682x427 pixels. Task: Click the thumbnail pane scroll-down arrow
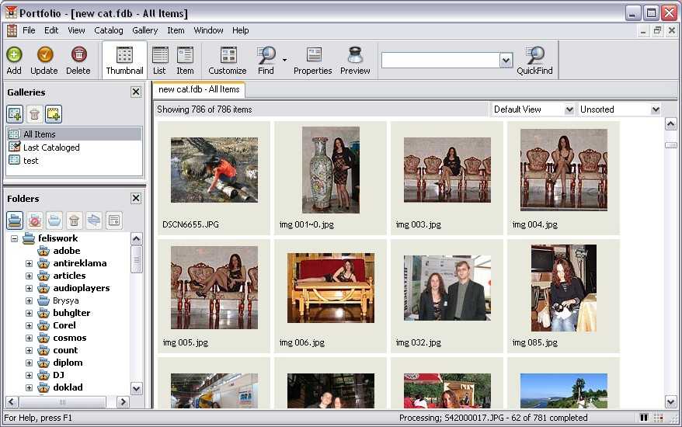pyautogui.click(x=670, y=402)
